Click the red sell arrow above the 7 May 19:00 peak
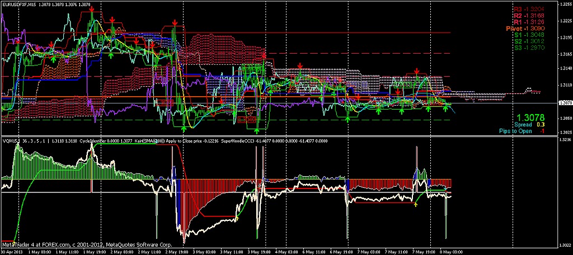Screen dimensions: 573x255 tap(417, 71)
